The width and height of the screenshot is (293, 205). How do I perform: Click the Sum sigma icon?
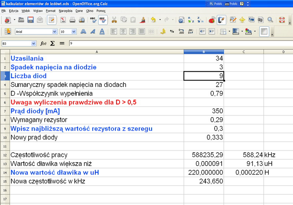tap(52, 43)
